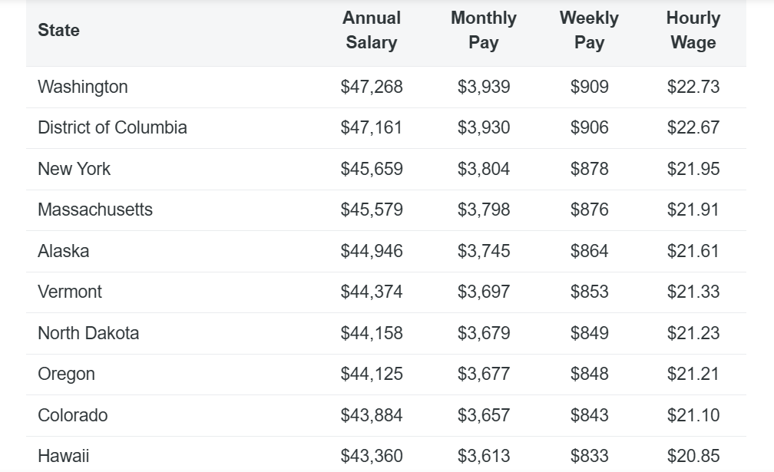
Task: Click the State column header
Action: pyautogui.click(x=58, y=31)
